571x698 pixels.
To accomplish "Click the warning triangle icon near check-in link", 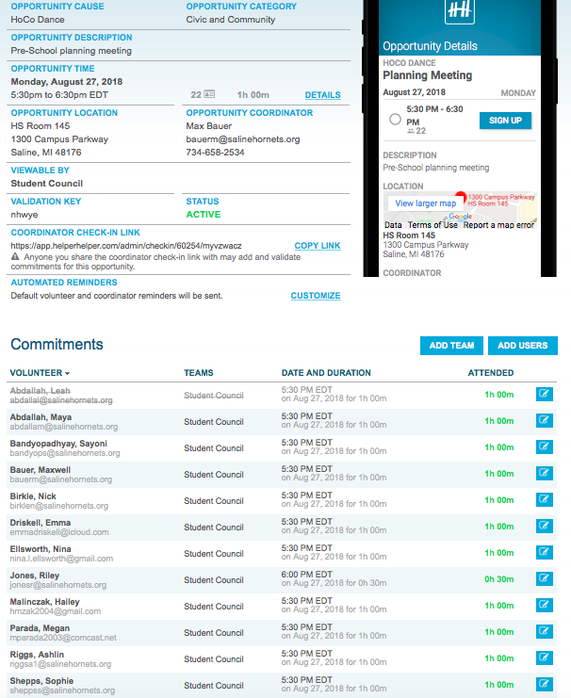I will pos(15,257).
